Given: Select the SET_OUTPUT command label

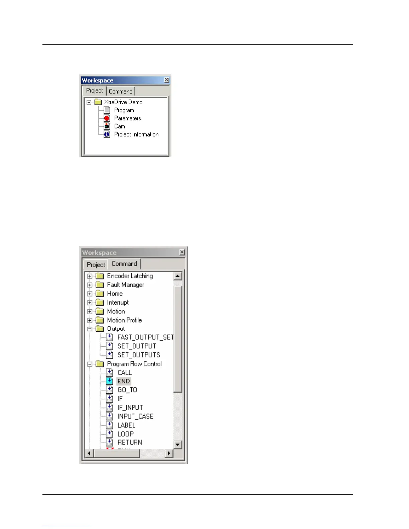Looking at the screenshot, I should (137, 346).
